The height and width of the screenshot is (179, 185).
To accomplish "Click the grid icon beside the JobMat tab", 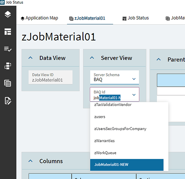I will (168, 19).
